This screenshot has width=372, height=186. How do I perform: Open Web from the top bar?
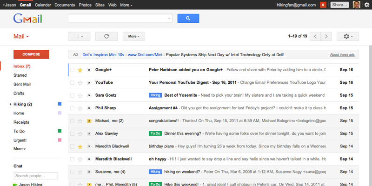(112, 5)
